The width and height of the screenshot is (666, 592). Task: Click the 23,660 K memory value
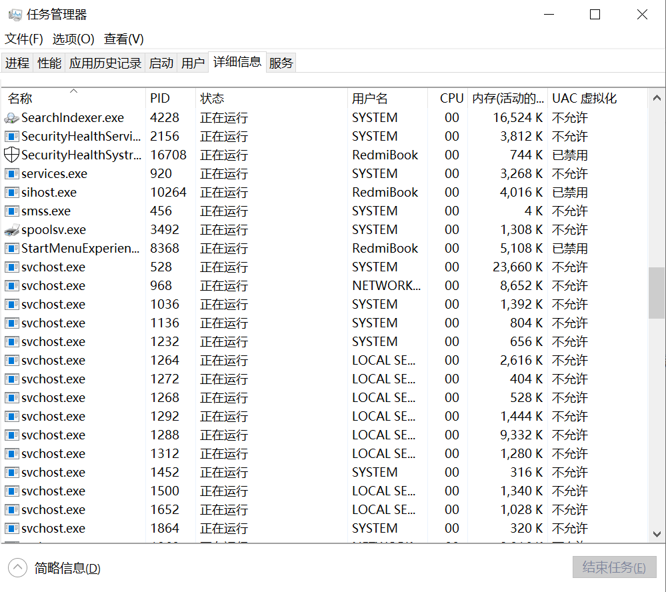click(517, 267)
